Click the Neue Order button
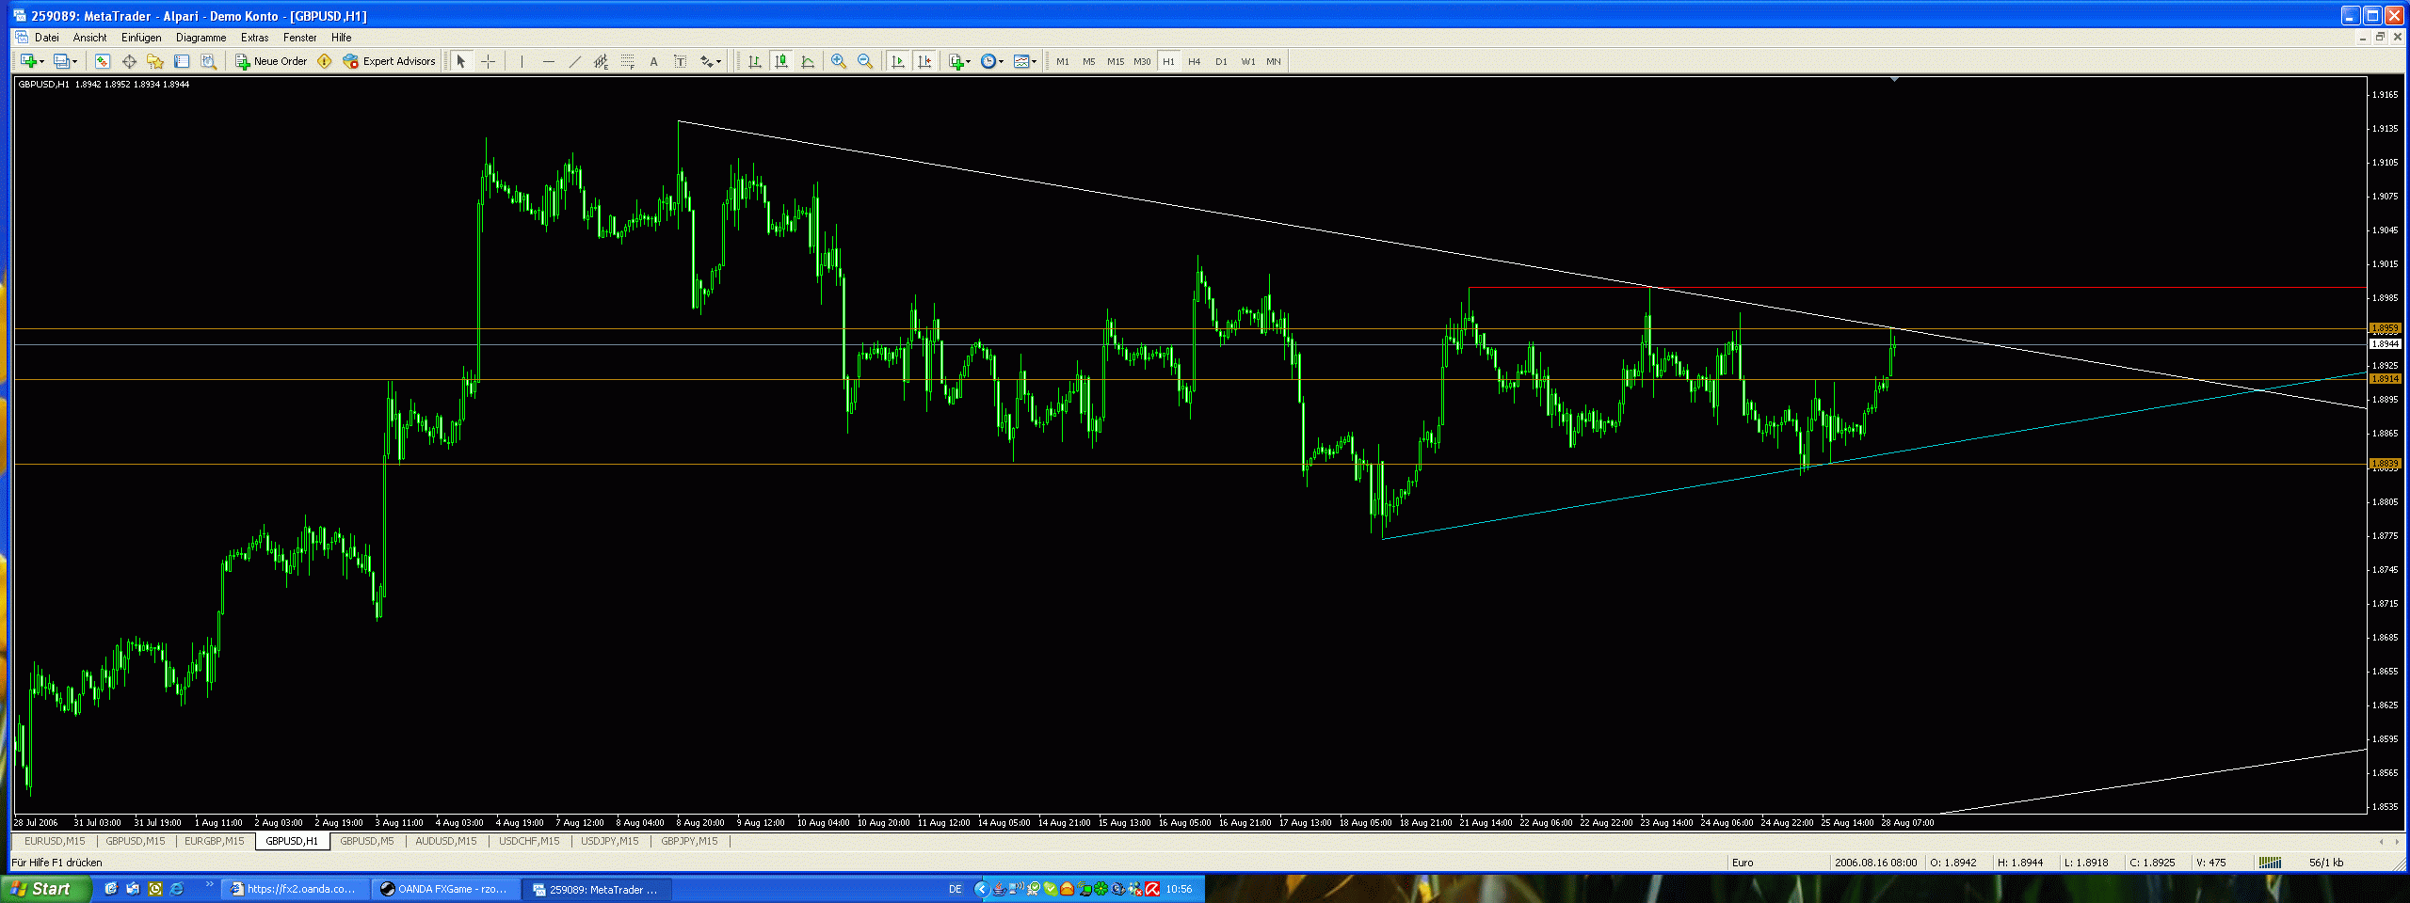 coord(271,61)
